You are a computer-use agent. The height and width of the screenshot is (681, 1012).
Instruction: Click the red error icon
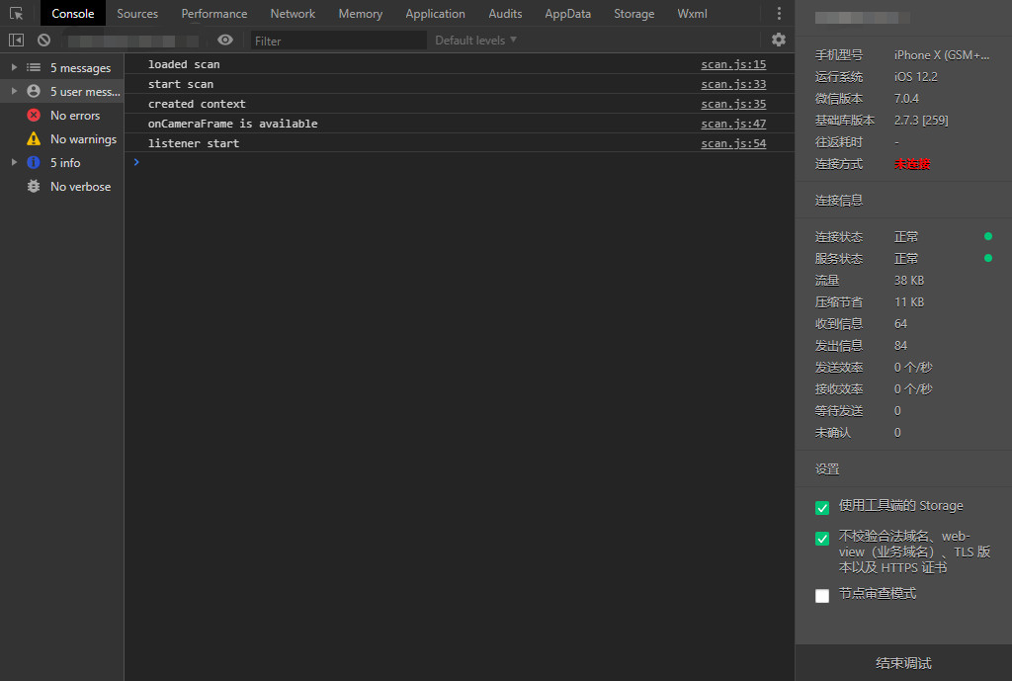pyautogui.click(x=34, y=116)
